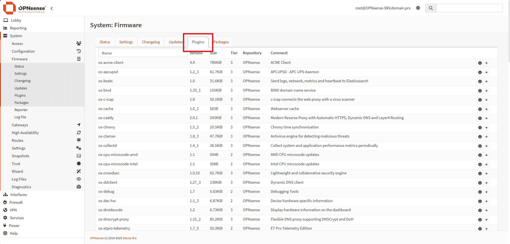Switch to the Updates tab
510x244 pixels.
pos(176,42)
